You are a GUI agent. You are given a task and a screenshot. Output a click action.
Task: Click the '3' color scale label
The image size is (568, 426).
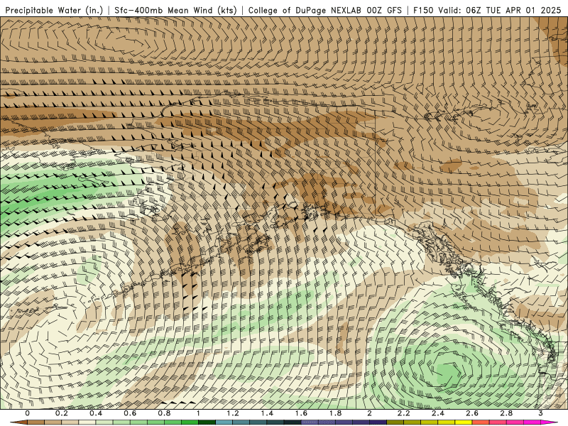540,413
